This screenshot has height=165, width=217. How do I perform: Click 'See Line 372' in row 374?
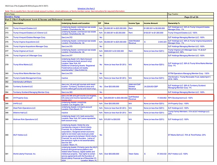point(67,37)
